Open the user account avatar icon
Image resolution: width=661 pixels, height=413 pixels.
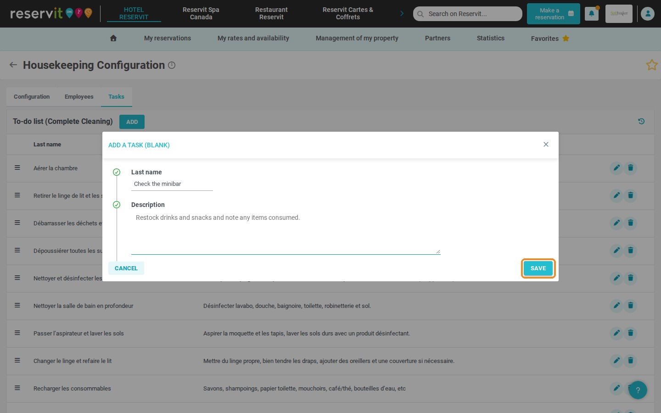click(x=648, y=14)
